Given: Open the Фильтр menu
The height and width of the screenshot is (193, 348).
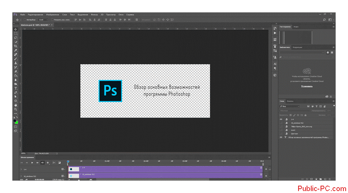Looking at the screenshot, I should (94, 15).
